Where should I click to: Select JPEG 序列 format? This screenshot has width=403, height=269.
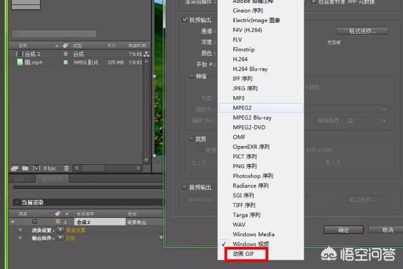pyautogui.click(x=245, y=89)
